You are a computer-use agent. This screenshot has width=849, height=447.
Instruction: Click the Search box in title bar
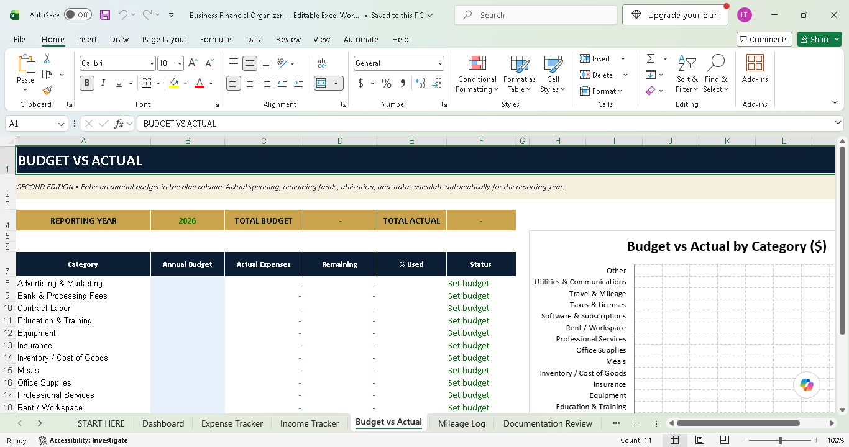point(536,15)
